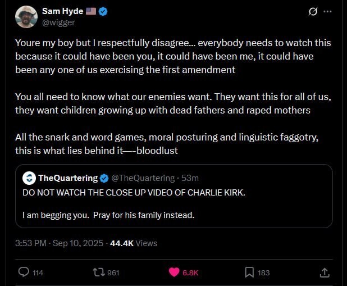Open the Grok icon beside the tweet header
Image resolution: width=347 pixels, height=286 pixels.
pos(314,12)
